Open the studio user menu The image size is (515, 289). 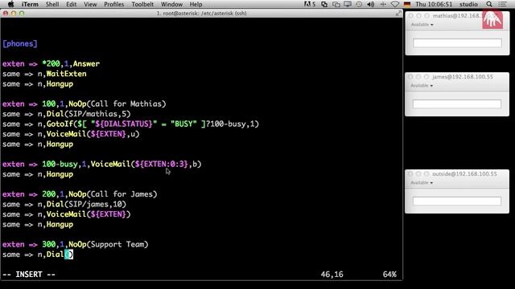tap(468, 4)
